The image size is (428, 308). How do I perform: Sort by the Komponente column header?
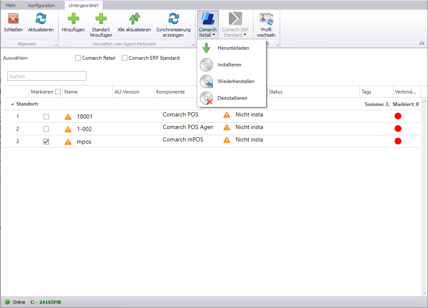click(x=175, y=92)
